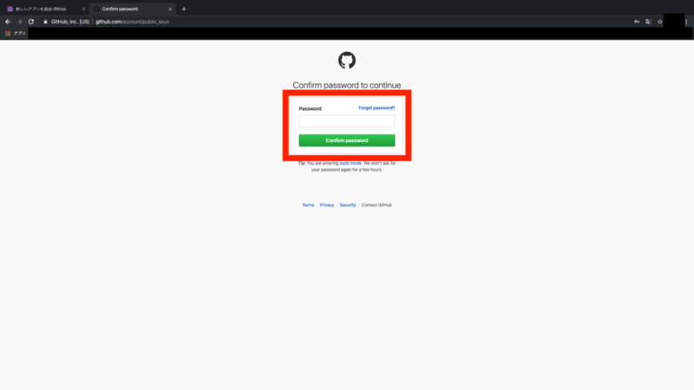
Task: Open the Forgot password link
Action: click(376, 107)
